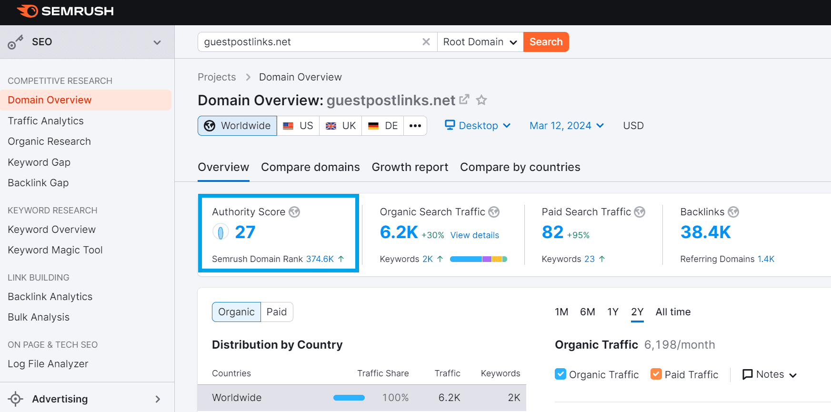Click globe icon beside Backlinks
Viewport: 831px width, 412px height.
[733, 212]
